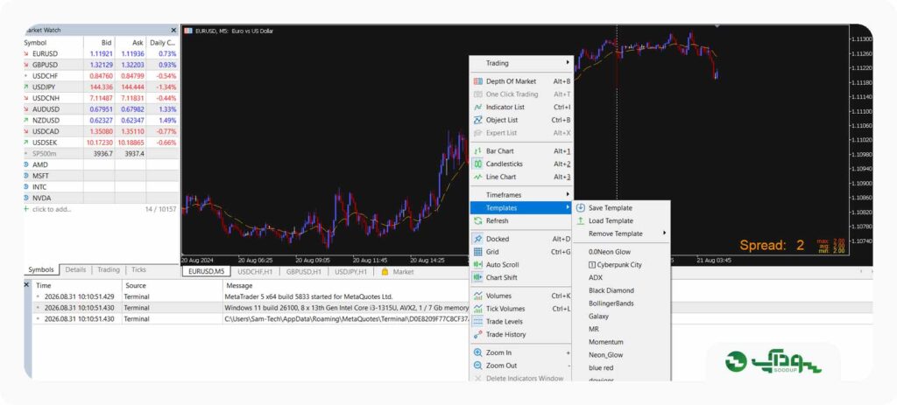
Task: Click the NVDA symbol icon in Market Watch
Action: 26,199
